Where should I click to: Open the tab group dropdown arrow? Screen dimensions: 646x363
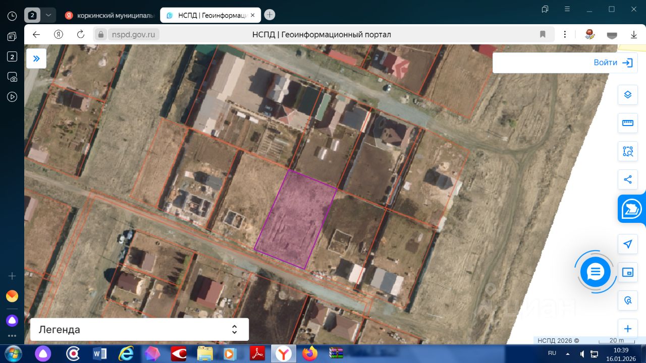click(x=48, y=15)
